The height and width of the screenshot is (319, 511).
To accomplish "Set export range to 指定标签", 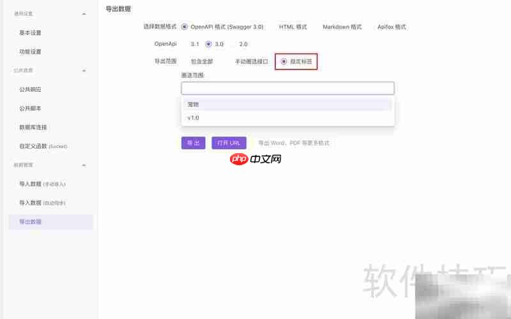I will pos(284,61).
